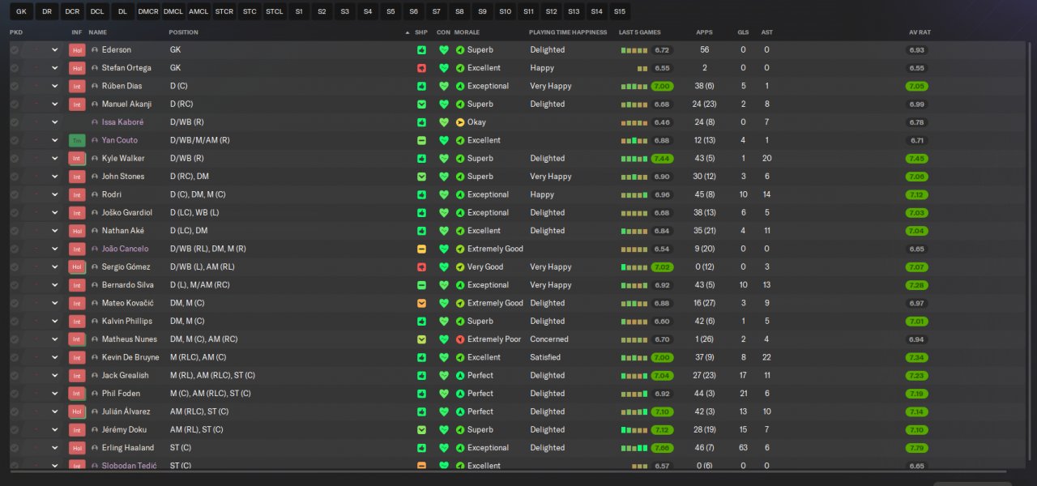Click Issa Kaboré's condition heart icon
Viewport: 1037px width, 486px height.
[443, 122]
